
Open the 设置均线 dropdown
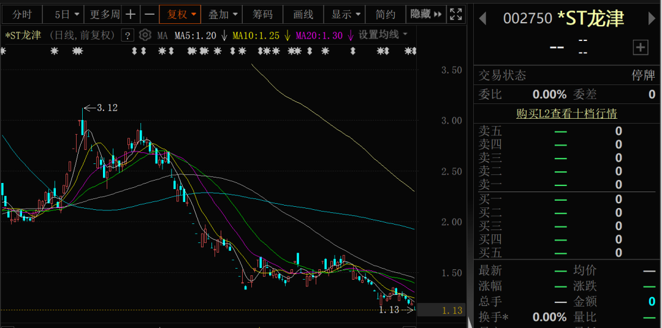click(x=383, y=35)
